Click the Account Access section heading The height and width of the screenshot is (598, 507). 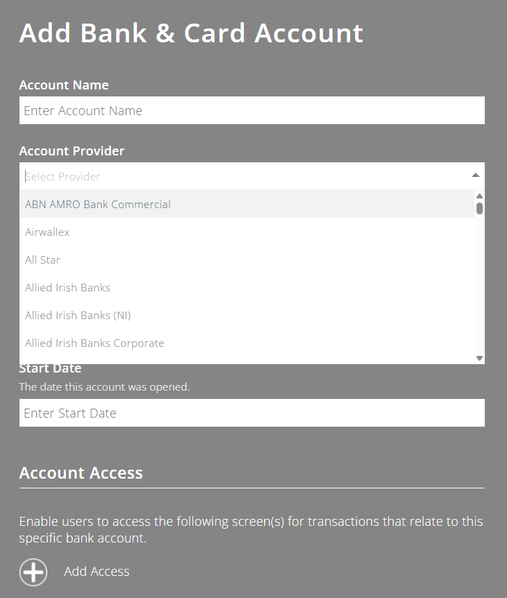[x=81, y=472]
